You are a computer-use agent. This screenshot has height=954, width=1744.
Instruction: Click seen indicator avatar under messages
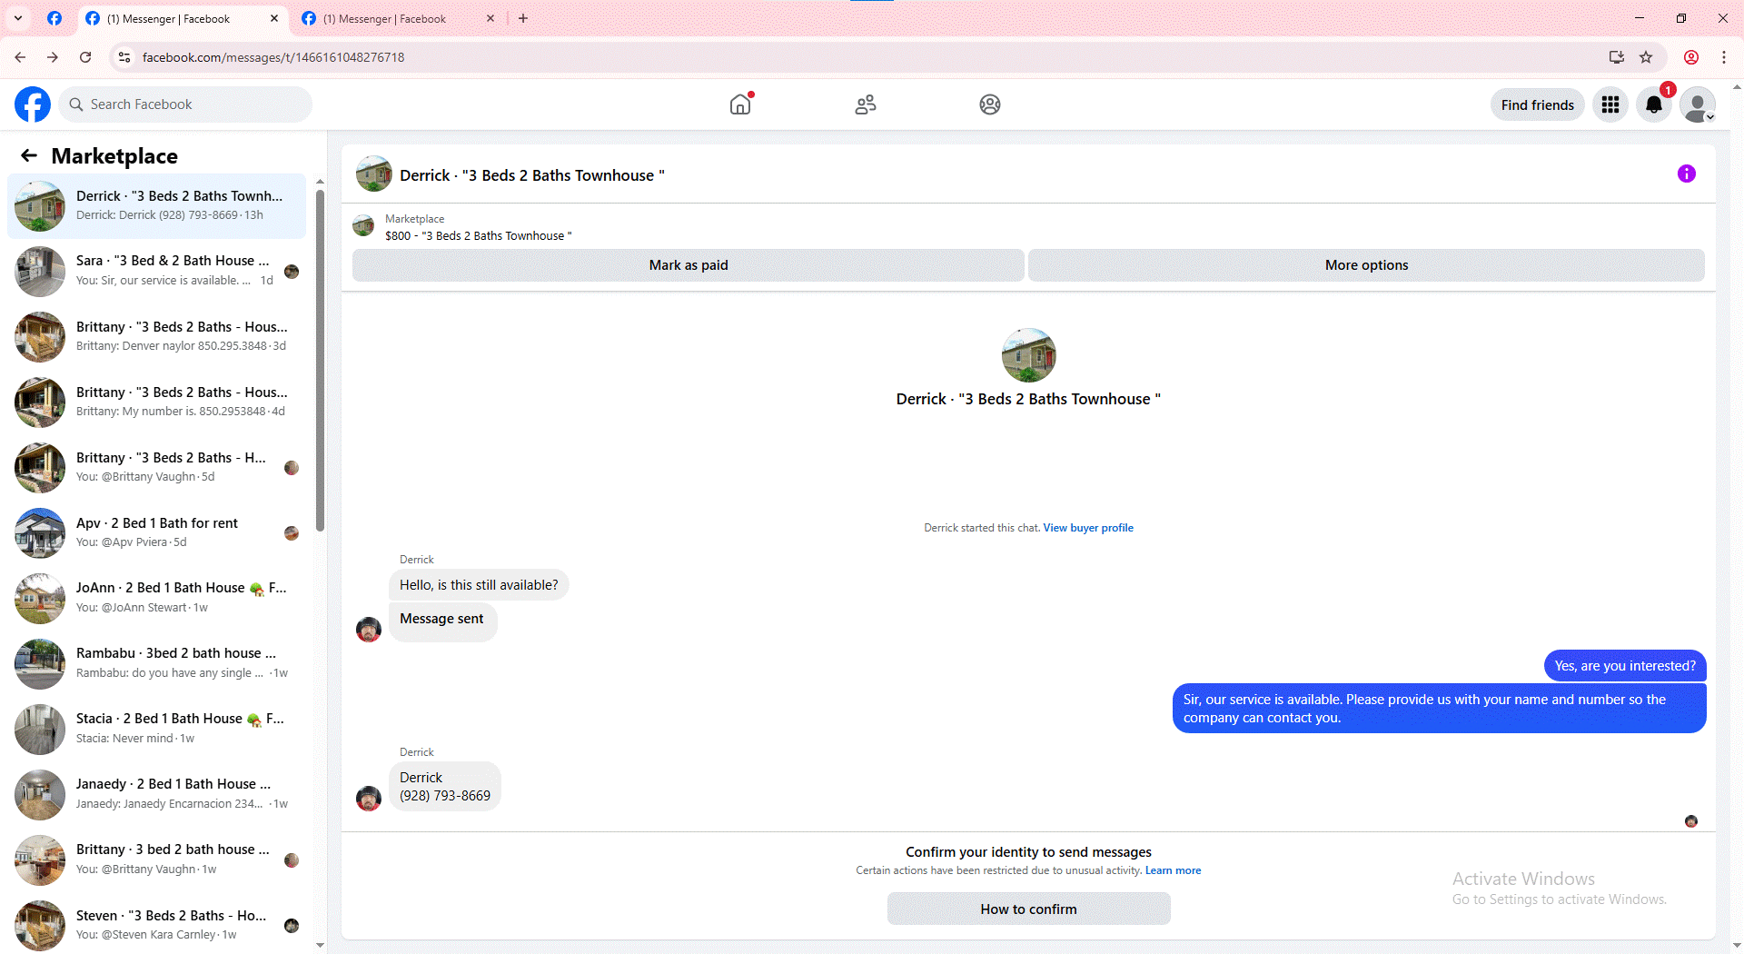tap(1691, 821)
